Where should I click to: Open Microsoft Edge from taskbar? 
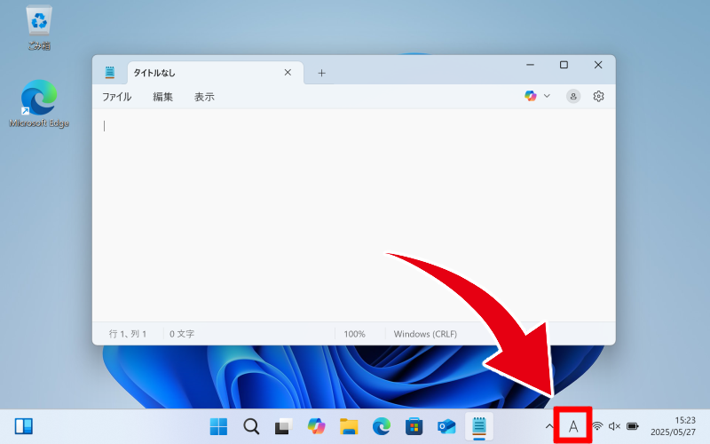(x=382, y=426)
